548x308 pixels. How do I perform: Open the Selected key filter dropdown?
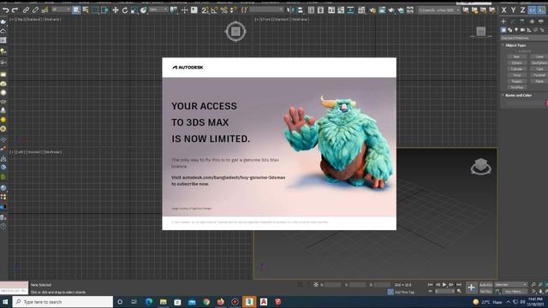point(510,285)
